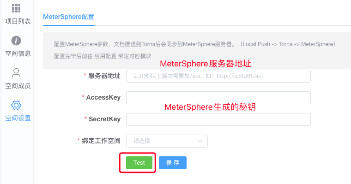
Task: Focus the 服务器地址 input field
Action: click(218, 76)
